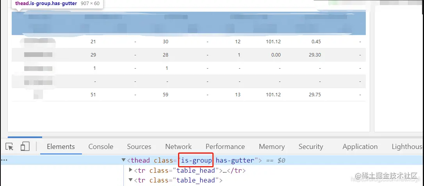Click the table cell value 0.45

pyautogui.click(x=316, y=42)
